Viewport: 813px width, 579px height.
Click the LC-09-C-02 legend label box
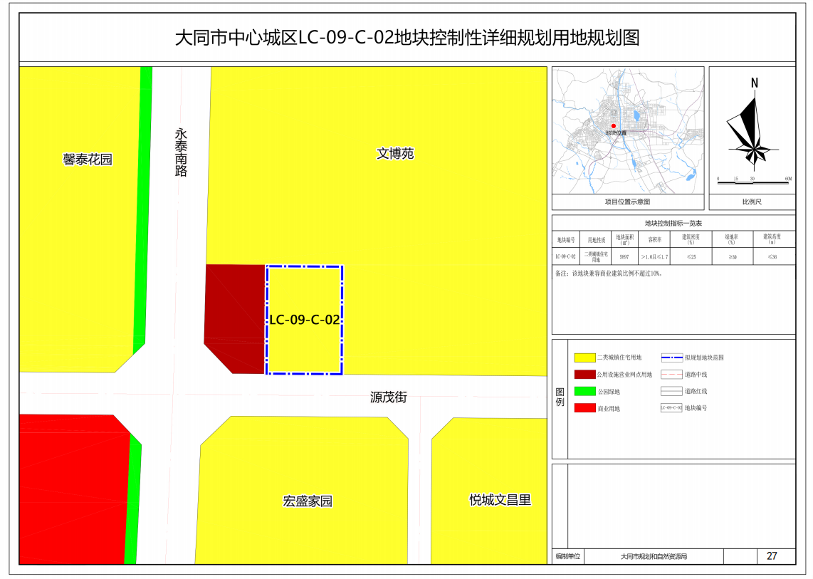[x=671, y=408]
